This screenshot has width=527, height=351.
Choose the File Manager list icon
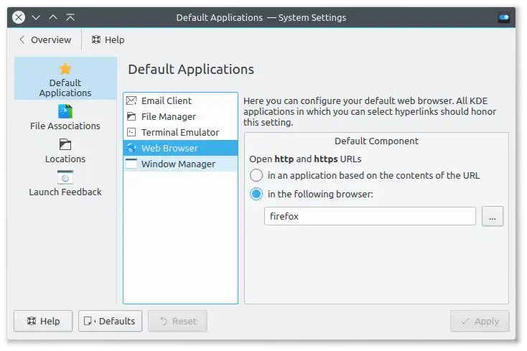131,117
